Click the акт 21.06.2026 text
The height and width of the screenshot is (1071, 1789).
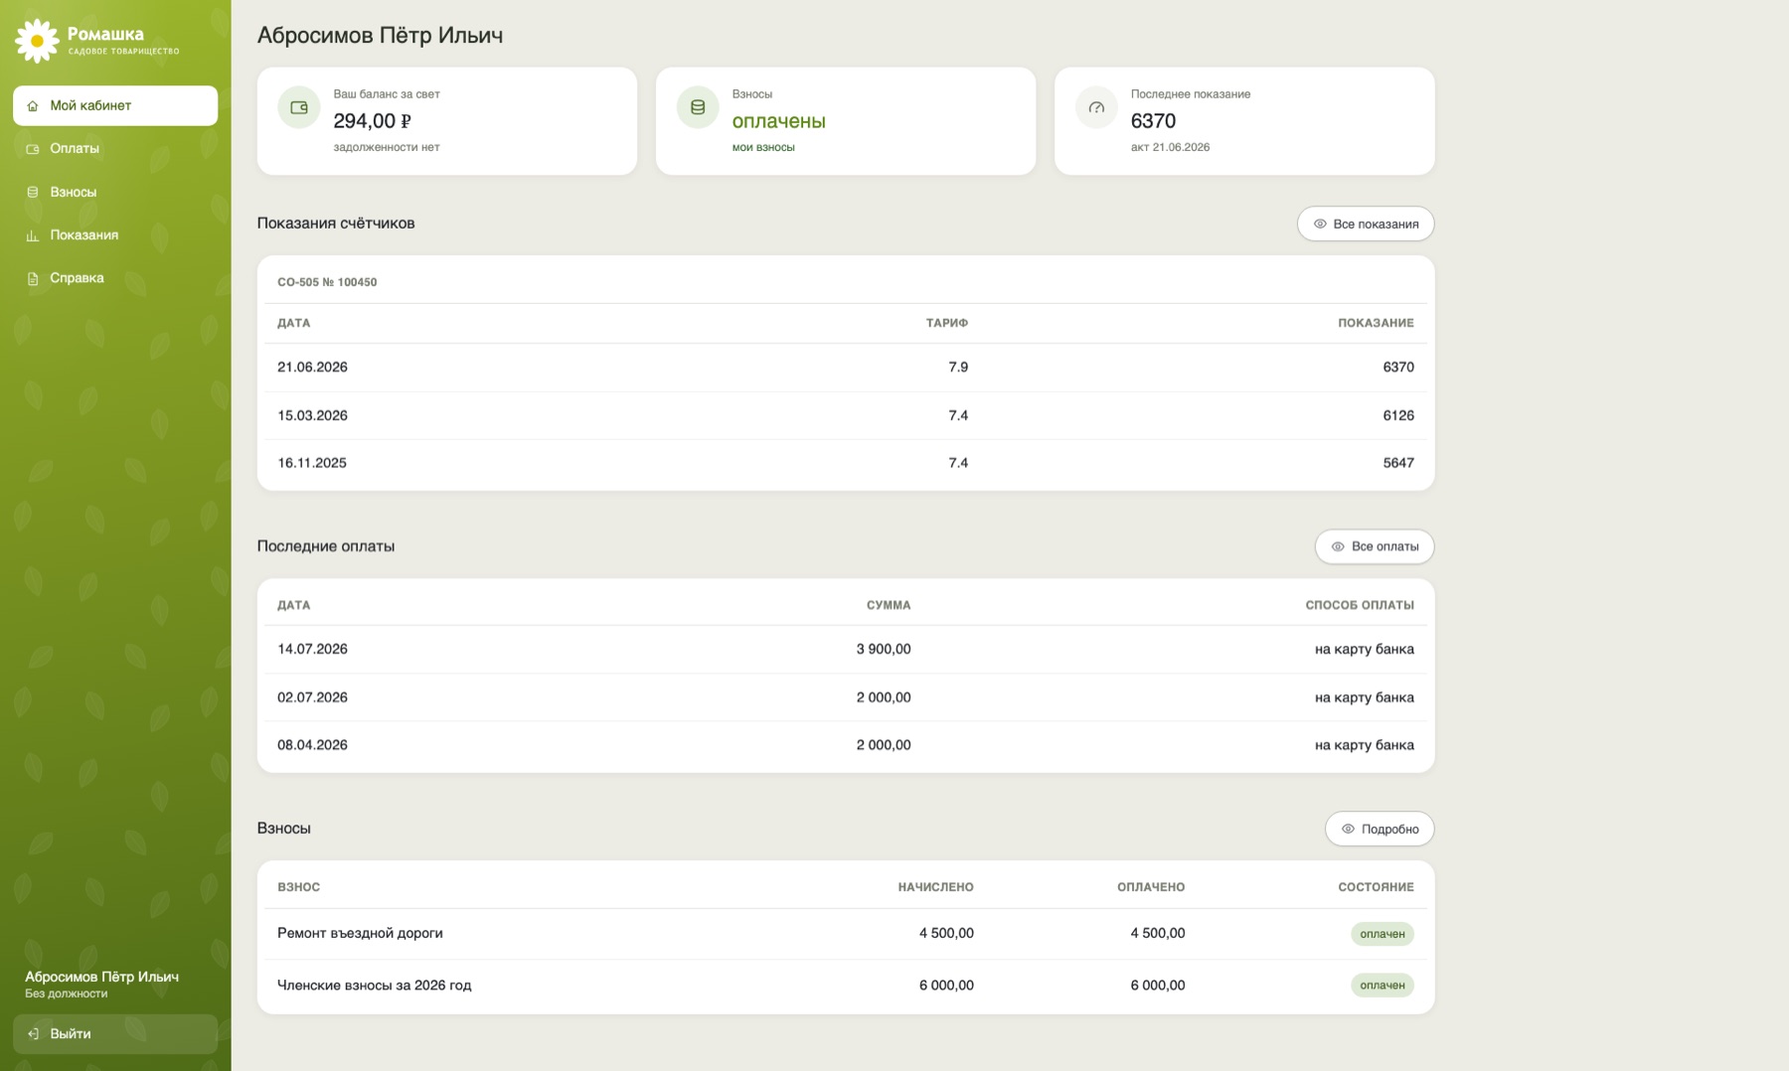(1170, 148)
